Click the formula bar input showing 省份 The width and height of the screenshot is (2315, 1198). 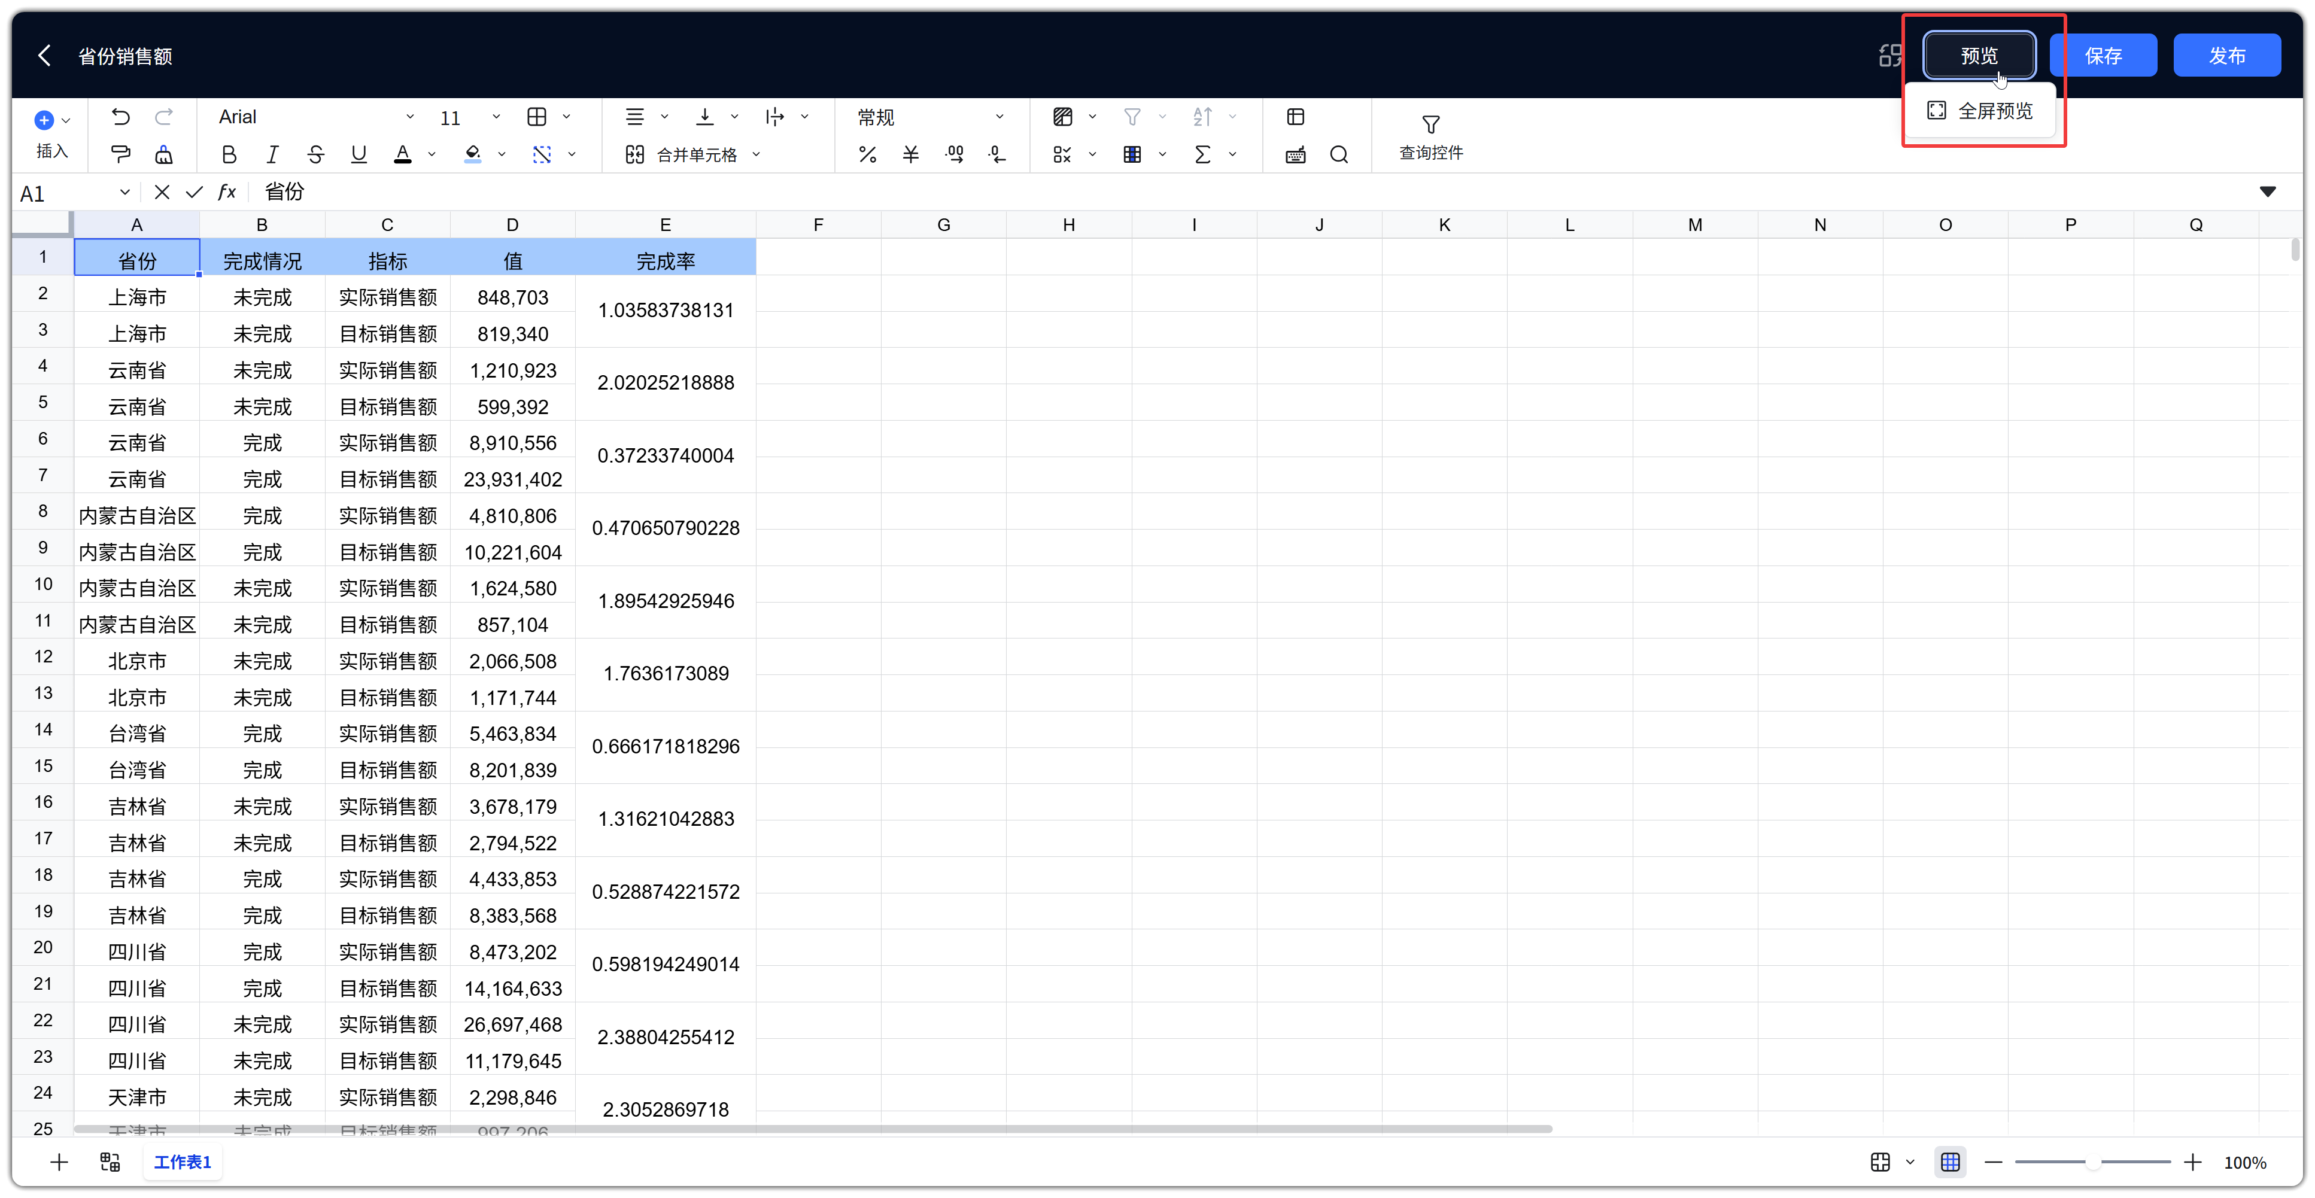coord(1249,192)
